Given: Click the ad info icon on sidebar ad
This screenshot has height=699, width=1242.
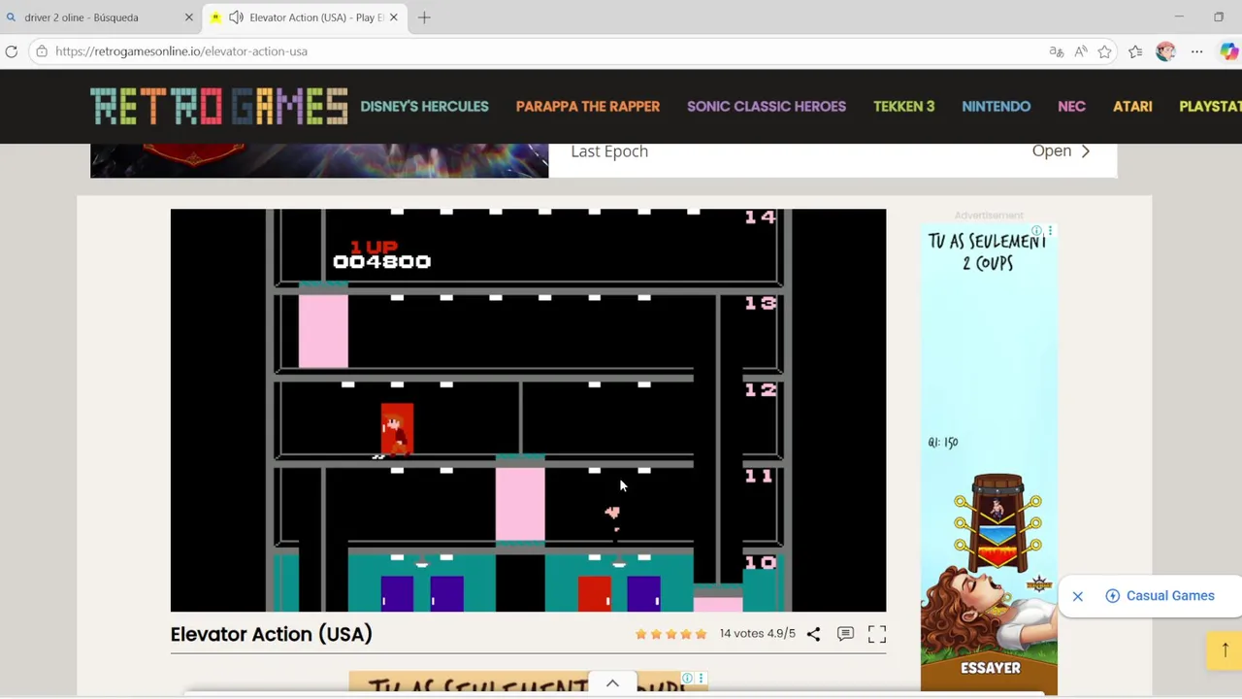Looking at the screenshot, I should 1037,231.
